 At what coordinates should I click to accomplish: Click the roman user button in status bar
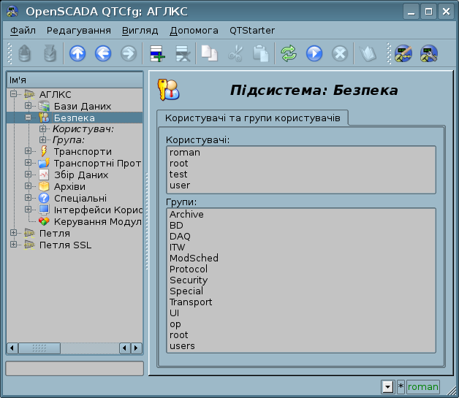point(423,387)
